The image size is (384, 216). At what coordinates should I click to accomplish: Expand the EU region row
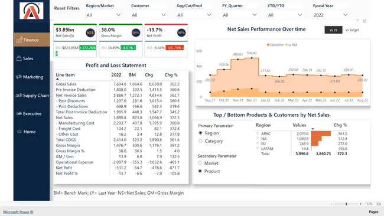coord(258,143)
